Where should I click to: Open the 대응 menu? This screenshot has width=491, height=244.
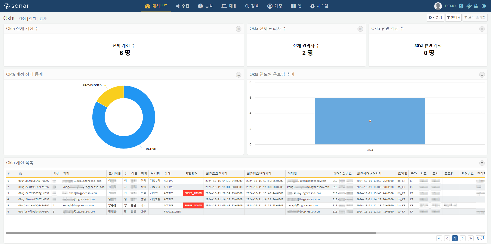(x=229, y=6)
